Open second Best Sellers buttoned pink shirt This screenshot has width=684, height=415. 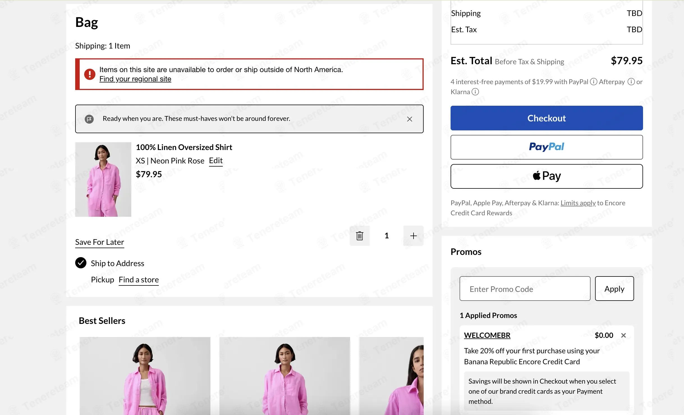[x=284, y=376]
